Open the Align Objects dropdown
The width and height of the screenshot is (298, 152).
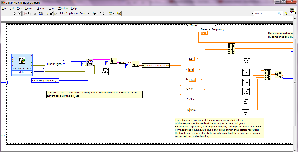[95, 13]
